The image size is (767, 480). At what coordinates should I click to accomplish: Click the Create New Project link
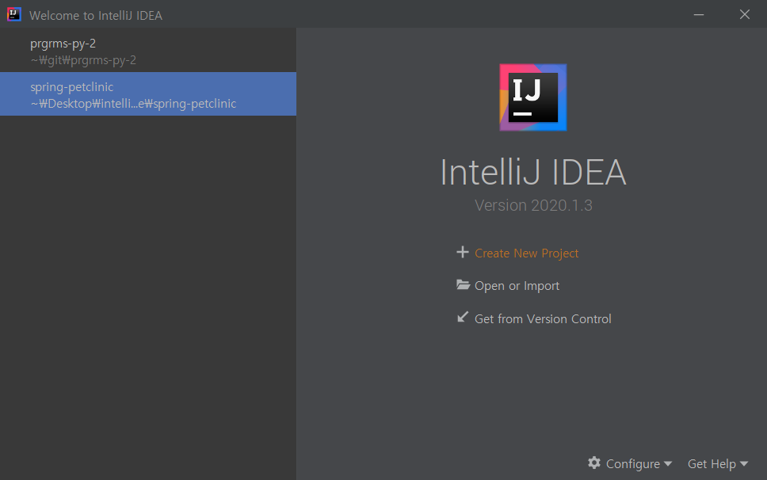(x=526, y=253)
